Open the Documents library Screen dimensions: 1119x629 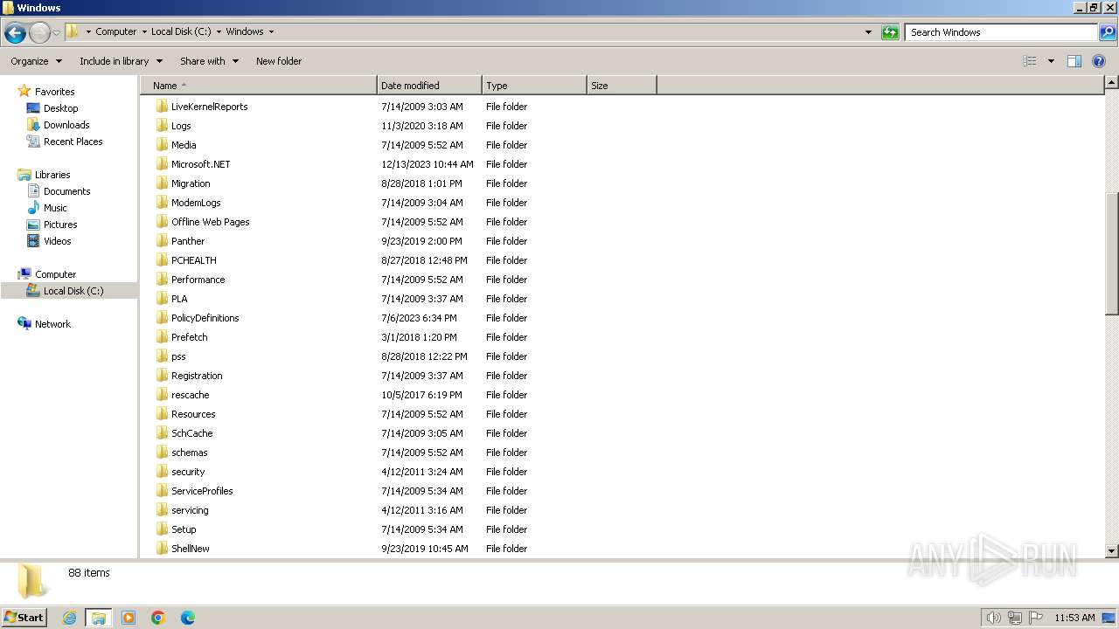(x=66, y=191)
